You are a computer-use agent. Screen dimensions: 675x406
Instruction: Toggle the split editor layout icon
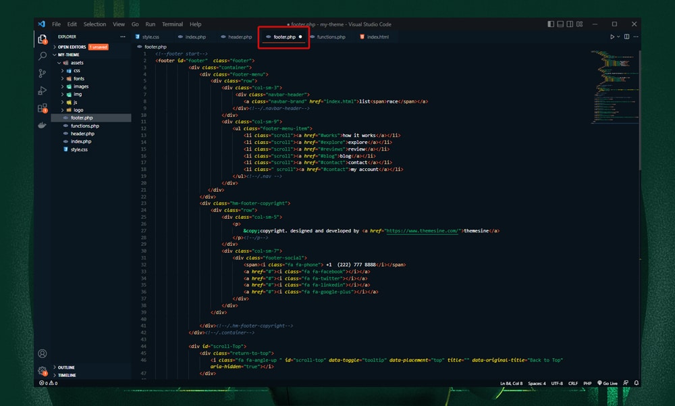(x=626, y=36)
